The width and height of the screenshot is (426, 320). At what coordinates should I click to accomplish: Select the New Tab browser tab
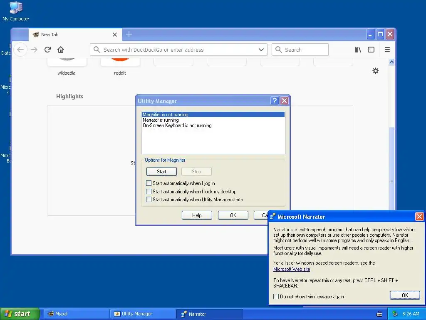75,35
